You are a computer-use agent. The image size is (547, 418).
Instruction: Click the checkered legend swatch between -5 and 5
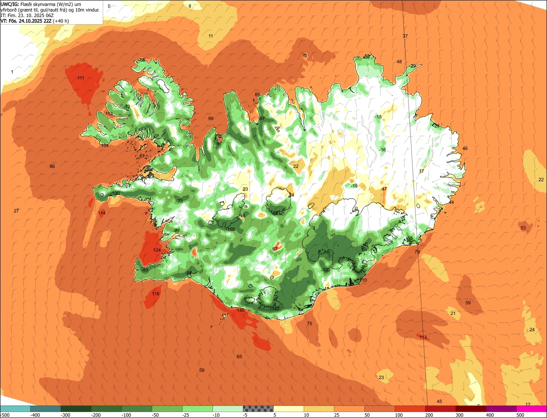[x=259, y=409]
